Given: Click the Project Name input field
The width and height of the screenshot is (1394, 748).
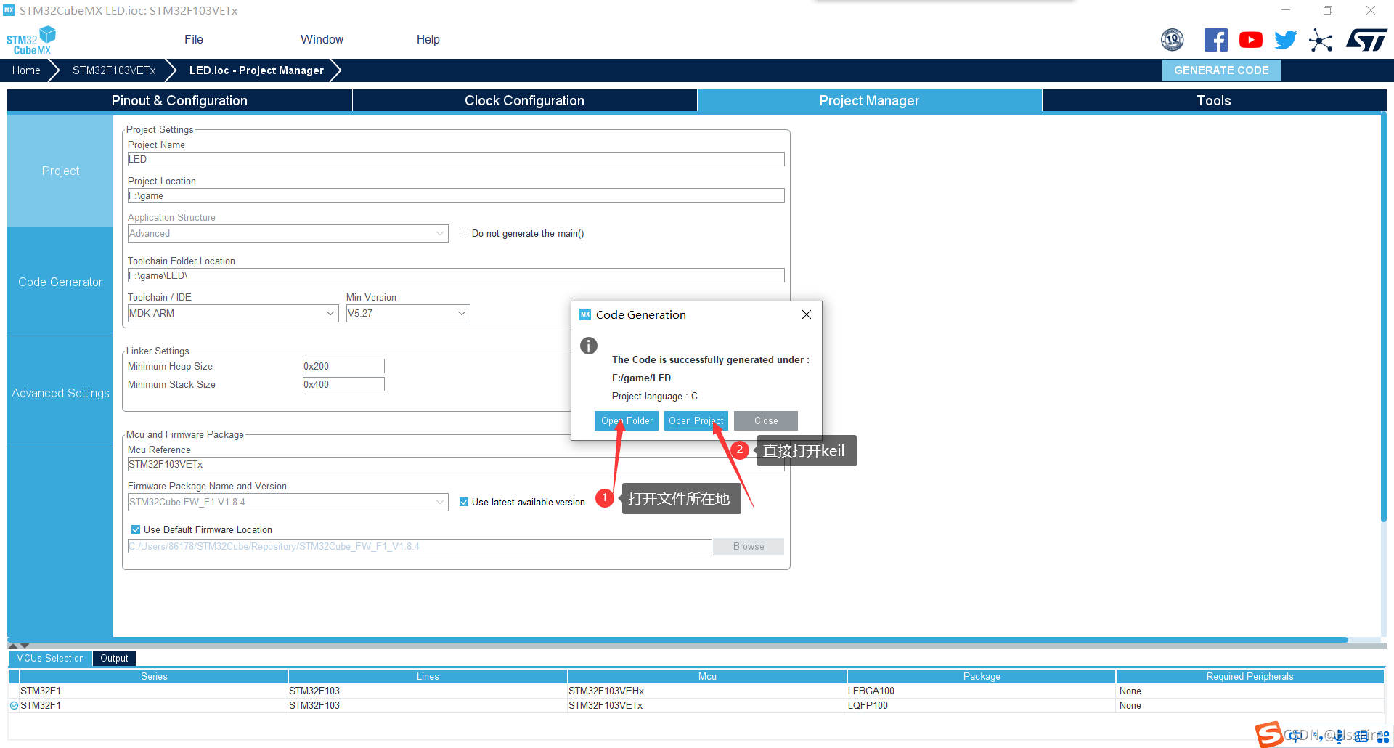Looking at the screenshot, I should pyautogui.click(x=456, y=159).
